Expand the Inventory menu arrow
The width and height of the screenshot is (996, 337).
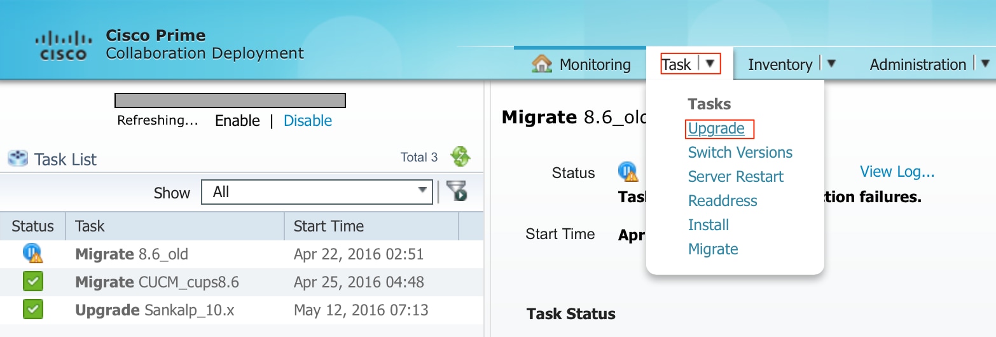831,64
